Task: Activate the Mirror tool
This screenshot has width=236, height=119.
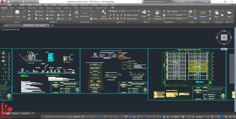Action: click(50, 15)
